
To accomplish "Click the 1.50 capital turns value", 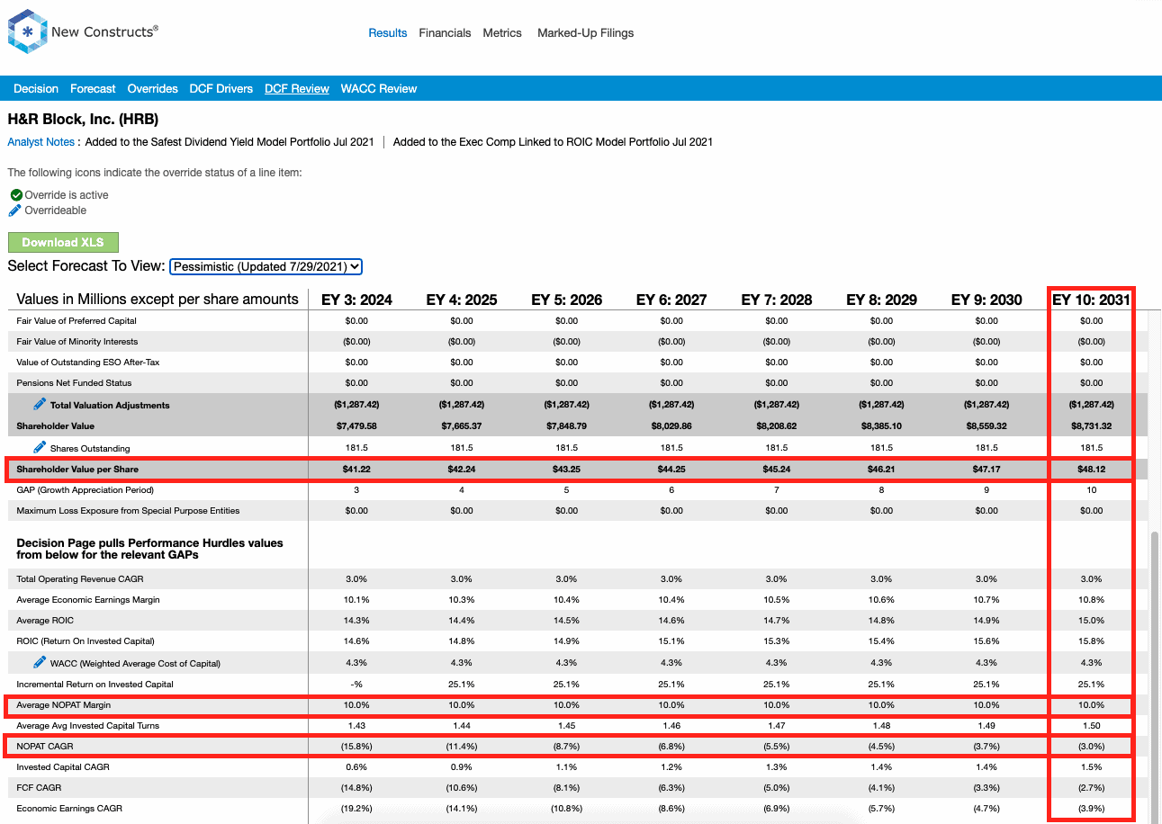I will [x=1091, y=726].
